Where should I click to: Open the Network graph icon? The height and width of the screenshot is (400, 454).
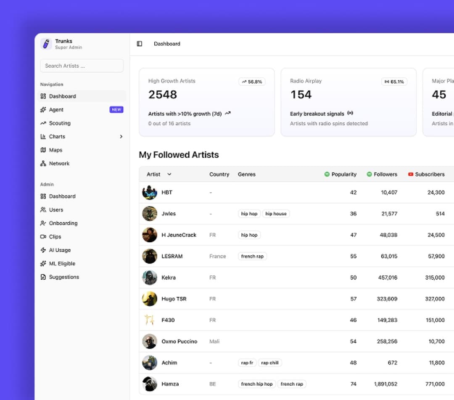(43, 163)
